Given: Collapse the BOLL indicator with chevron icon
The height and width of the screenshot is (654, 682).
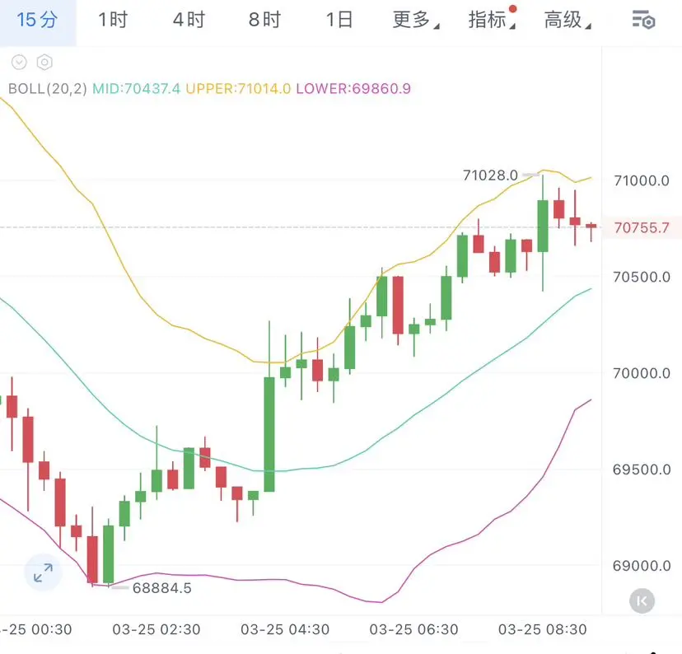Looking at the screenshot, I should click(x=19, y=62).
